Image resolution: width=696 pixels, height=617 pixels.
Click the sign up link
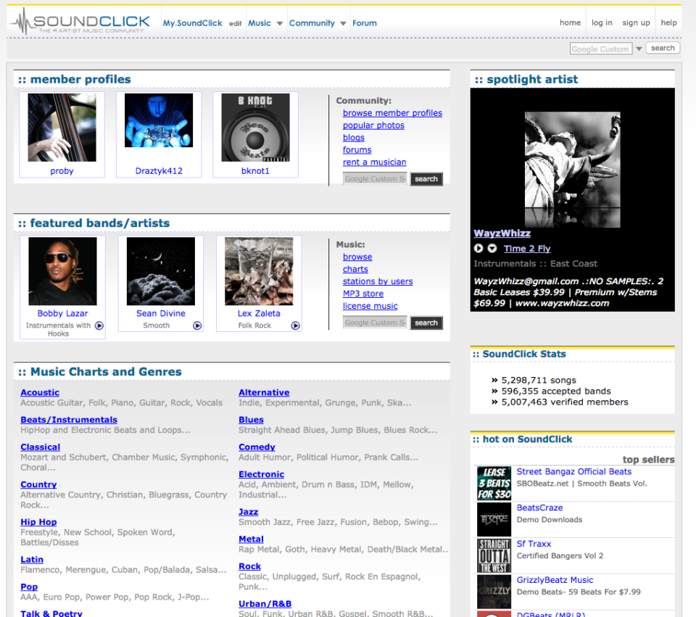click(x=636, y=22)
